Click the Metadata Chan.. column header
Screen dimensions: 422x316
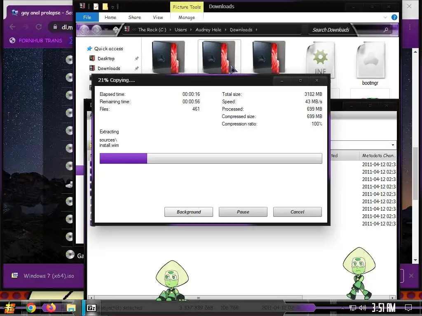click(x=378, y=156)
